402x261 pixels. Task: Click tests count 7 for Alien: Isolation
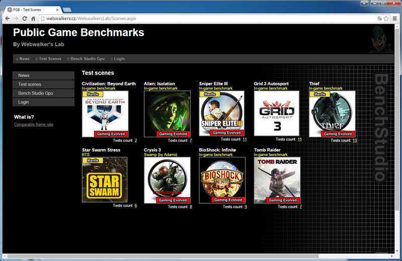(x=191, y=140)
